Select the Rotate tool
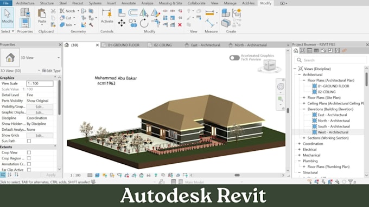369x207 pixels. pos(144,23)
